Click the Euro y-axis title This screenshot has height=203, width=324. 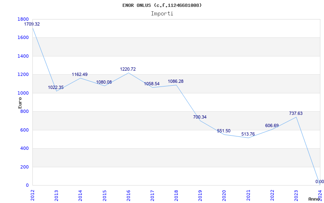tap(20, 103)
